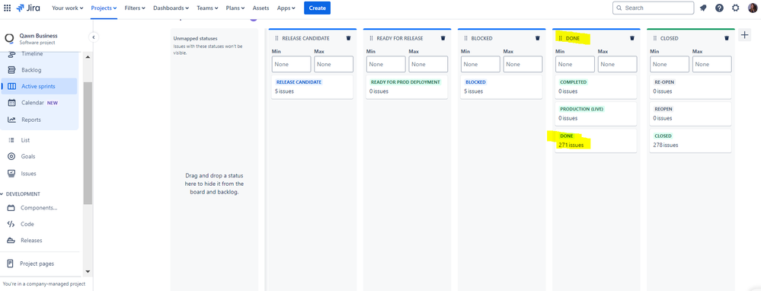Open Assets in top navigation
This screenshot has height=291, width=761.
[261, 8]
